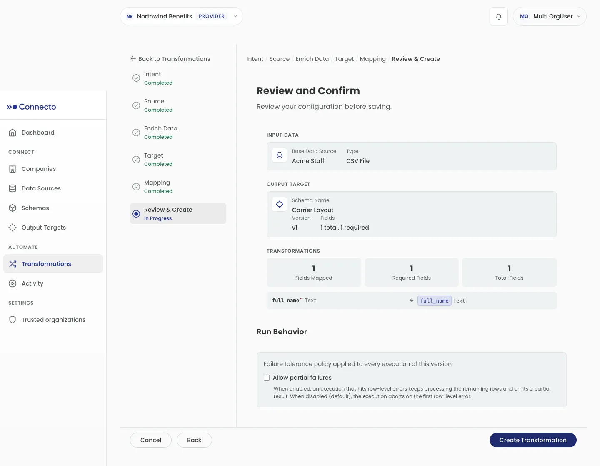The height and width of the screenshot is (466, 600).
Task: Click the MO user avatar
Action: (x=524, y=16)
